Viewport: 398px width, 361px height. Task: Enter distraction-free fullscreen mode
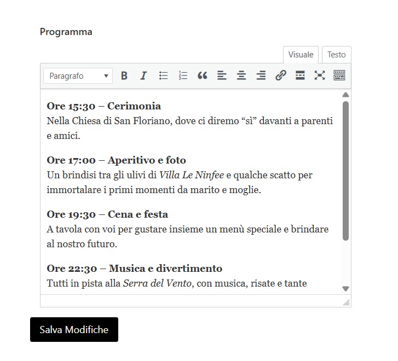(320, 75)
